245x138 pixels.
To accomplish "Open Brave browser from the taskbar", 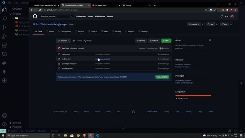I will point(84,135).
